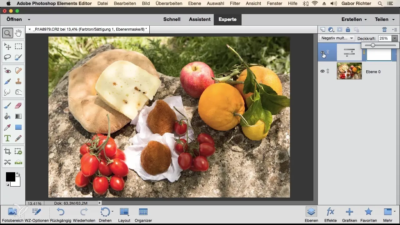Switch to the Schnell mode tab
Screen dimensions: 400x225
pos(172,19)
